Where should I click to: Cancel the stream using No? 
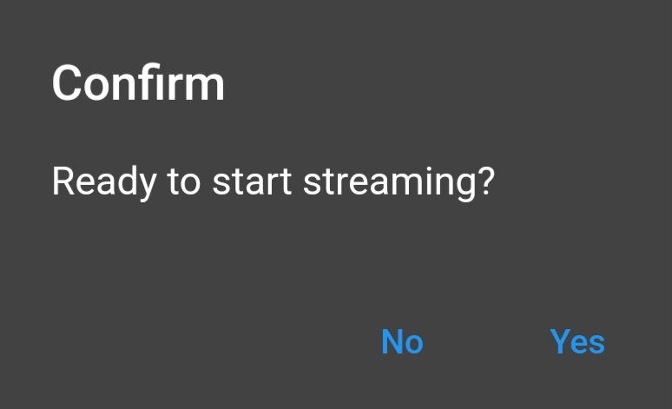pyautogui.click(x=402, y=342)
